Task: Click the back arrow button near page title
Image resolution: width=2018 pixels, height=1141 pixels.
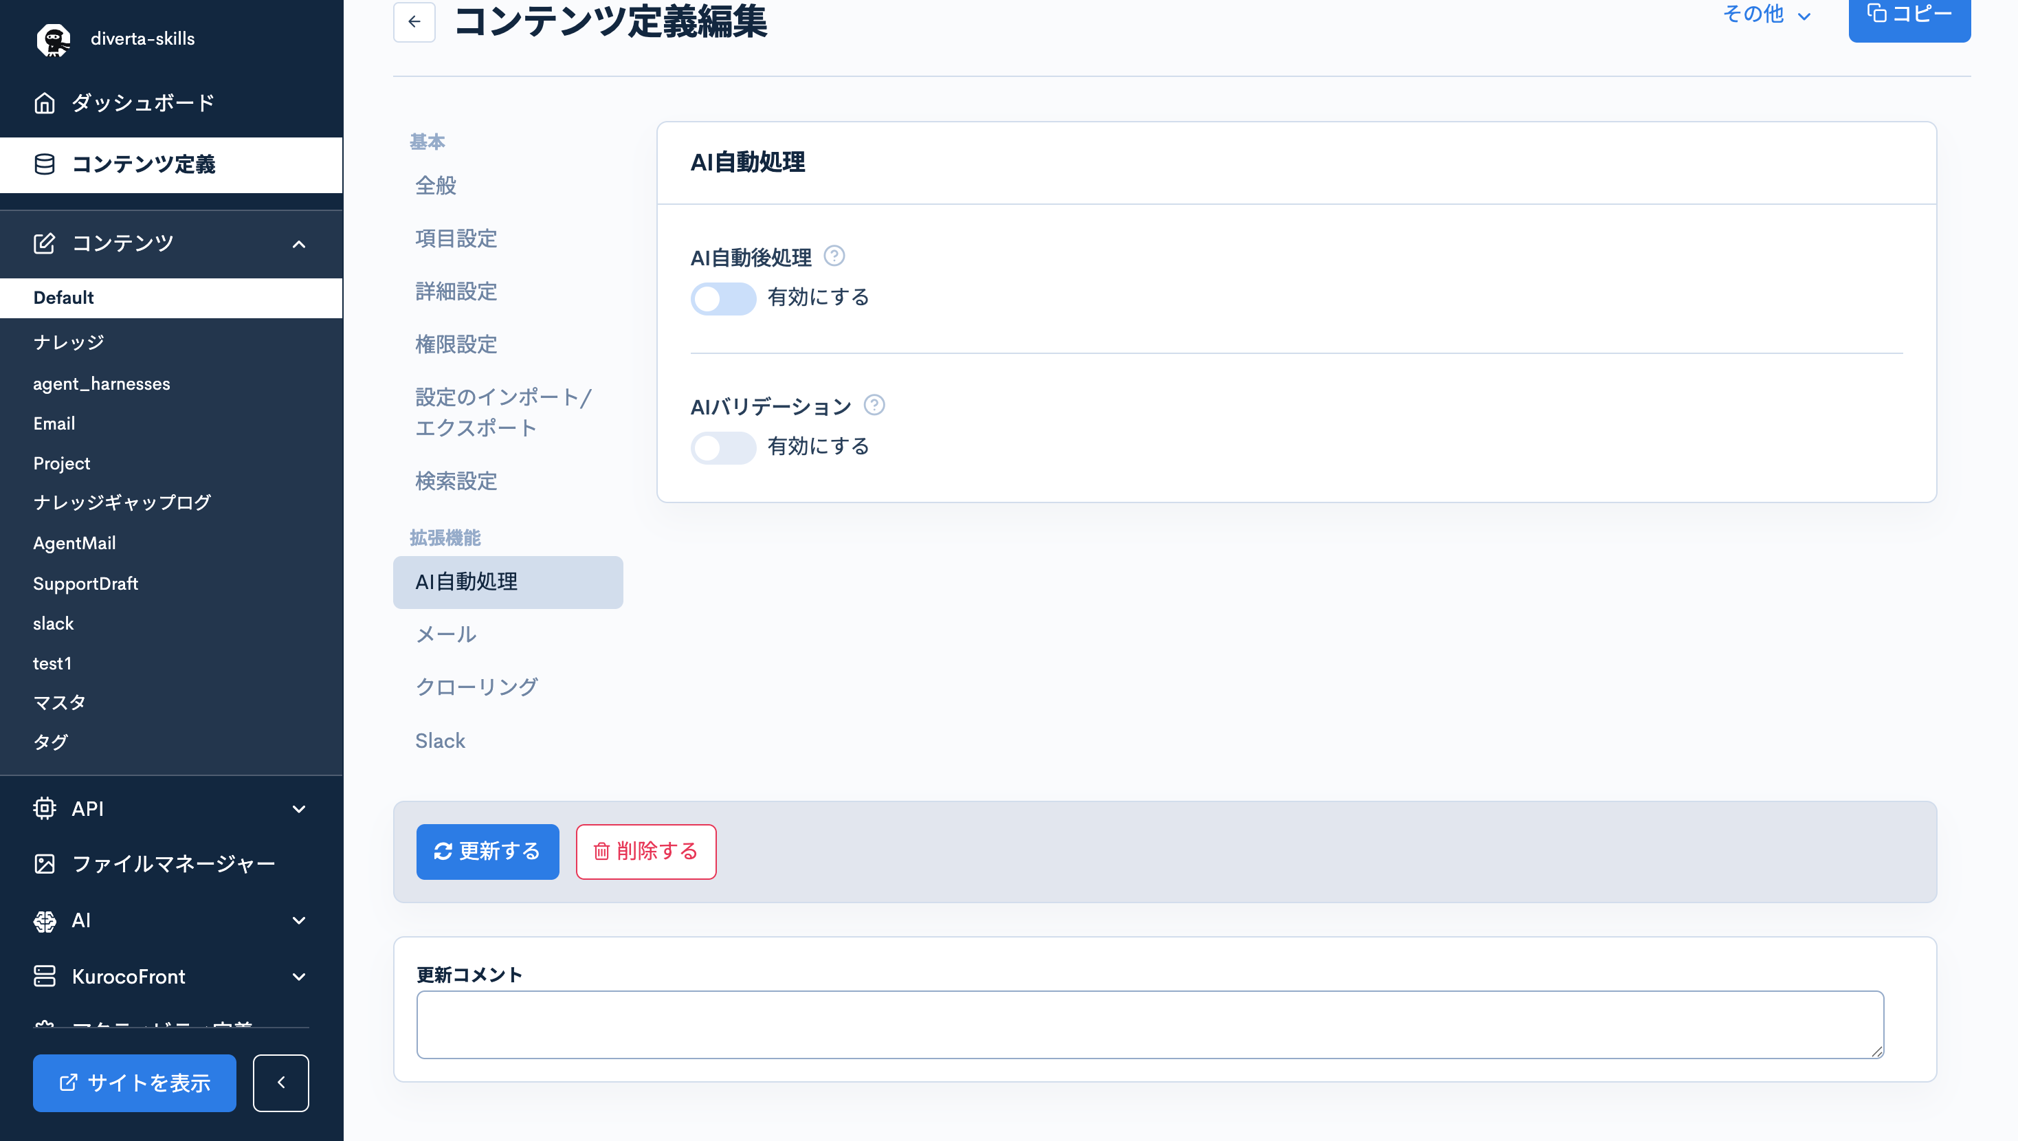Action: (414, 22)
